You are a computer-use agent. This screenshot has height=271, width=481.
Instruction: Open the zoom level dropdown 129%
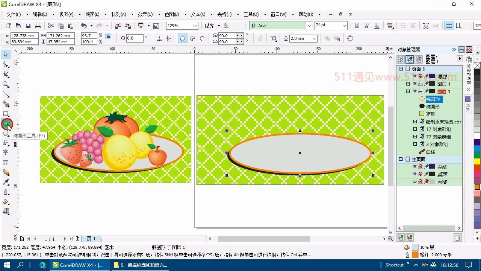pyautogui.click(x=195, y=26)
